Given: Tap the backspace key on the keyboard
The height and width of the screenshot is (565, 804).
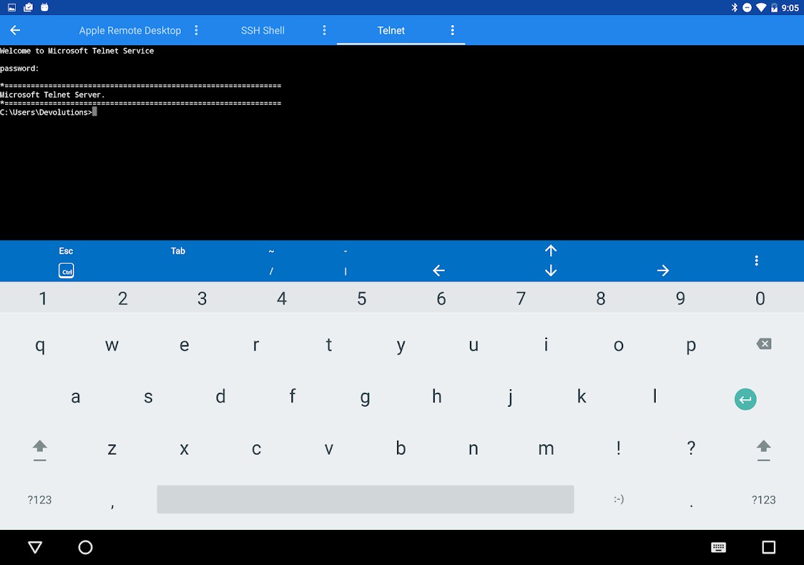Looking at the screenshot, I should (x=764, y=343).
